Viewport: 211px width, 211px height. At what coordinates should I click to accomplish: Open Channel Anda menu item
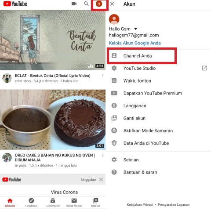coord(142,56)
